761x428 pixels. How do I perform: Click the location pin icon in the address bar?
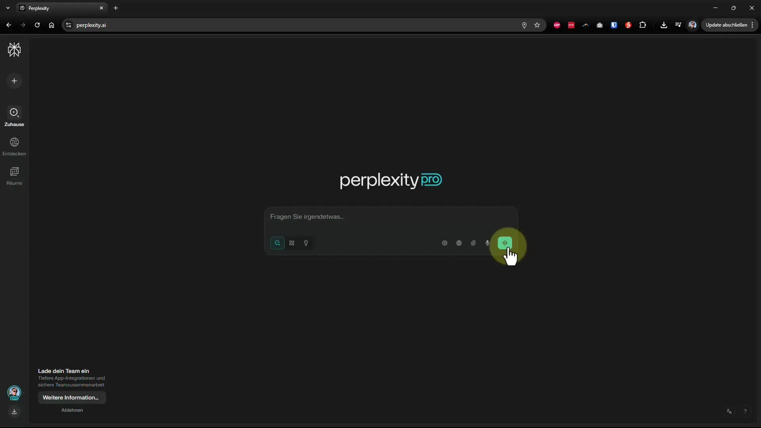tap(524, 25)
